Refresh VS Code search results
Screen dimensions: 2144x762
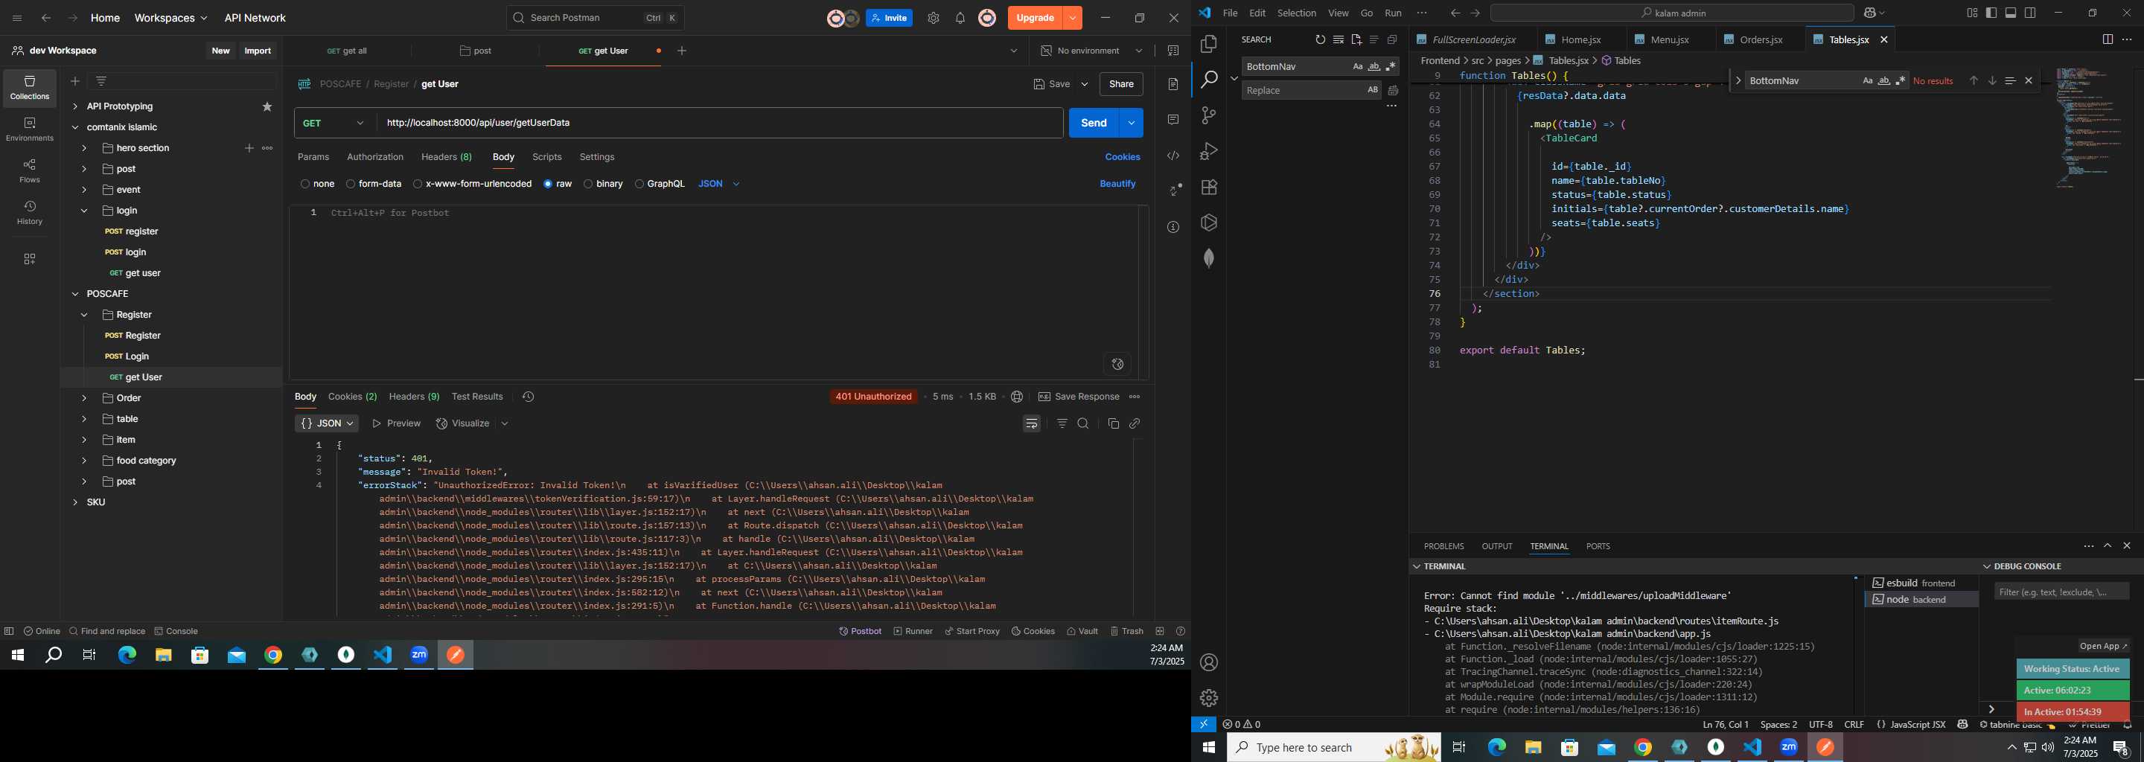coord(1320,40)
